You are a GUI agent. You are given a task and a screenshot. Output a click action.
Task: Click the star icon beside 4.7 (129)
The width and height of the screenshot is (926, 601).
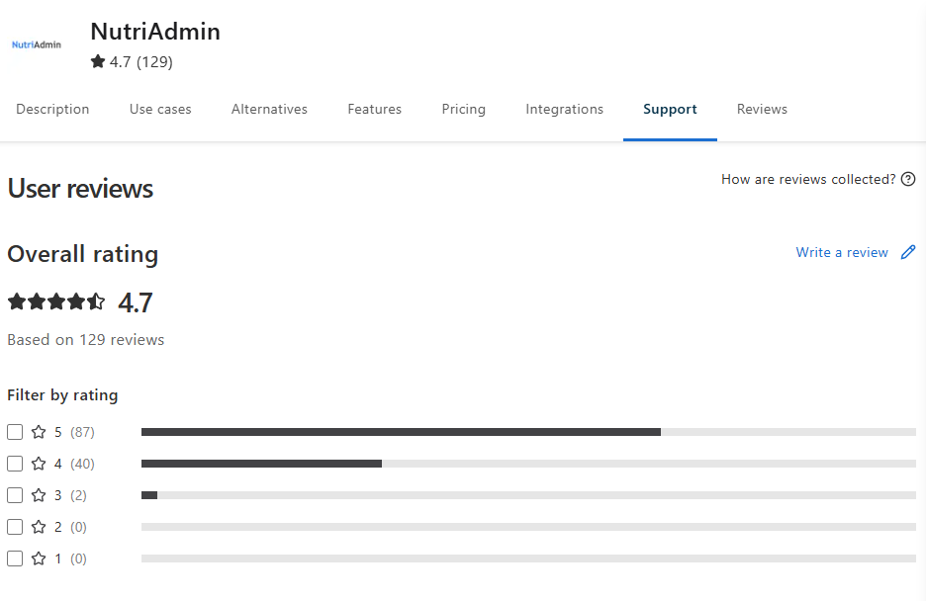click(97, 61)
